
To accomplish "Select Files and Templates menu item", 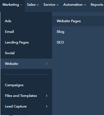I will pos(26,96).
